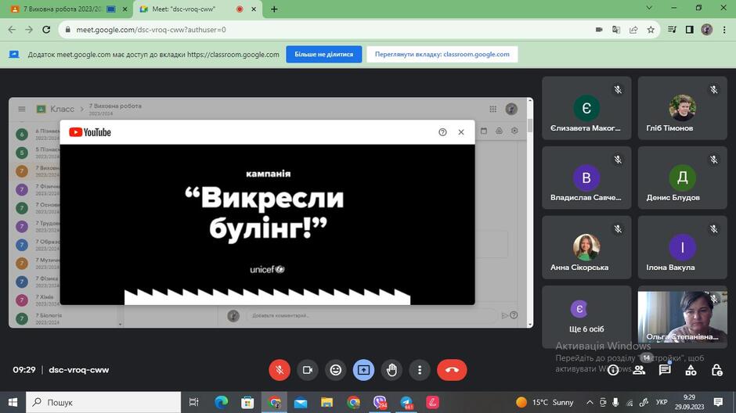Switch to '7 Виховна робота' browser tab
This screenshot has width=736, height=413.
tap(66, 9)
